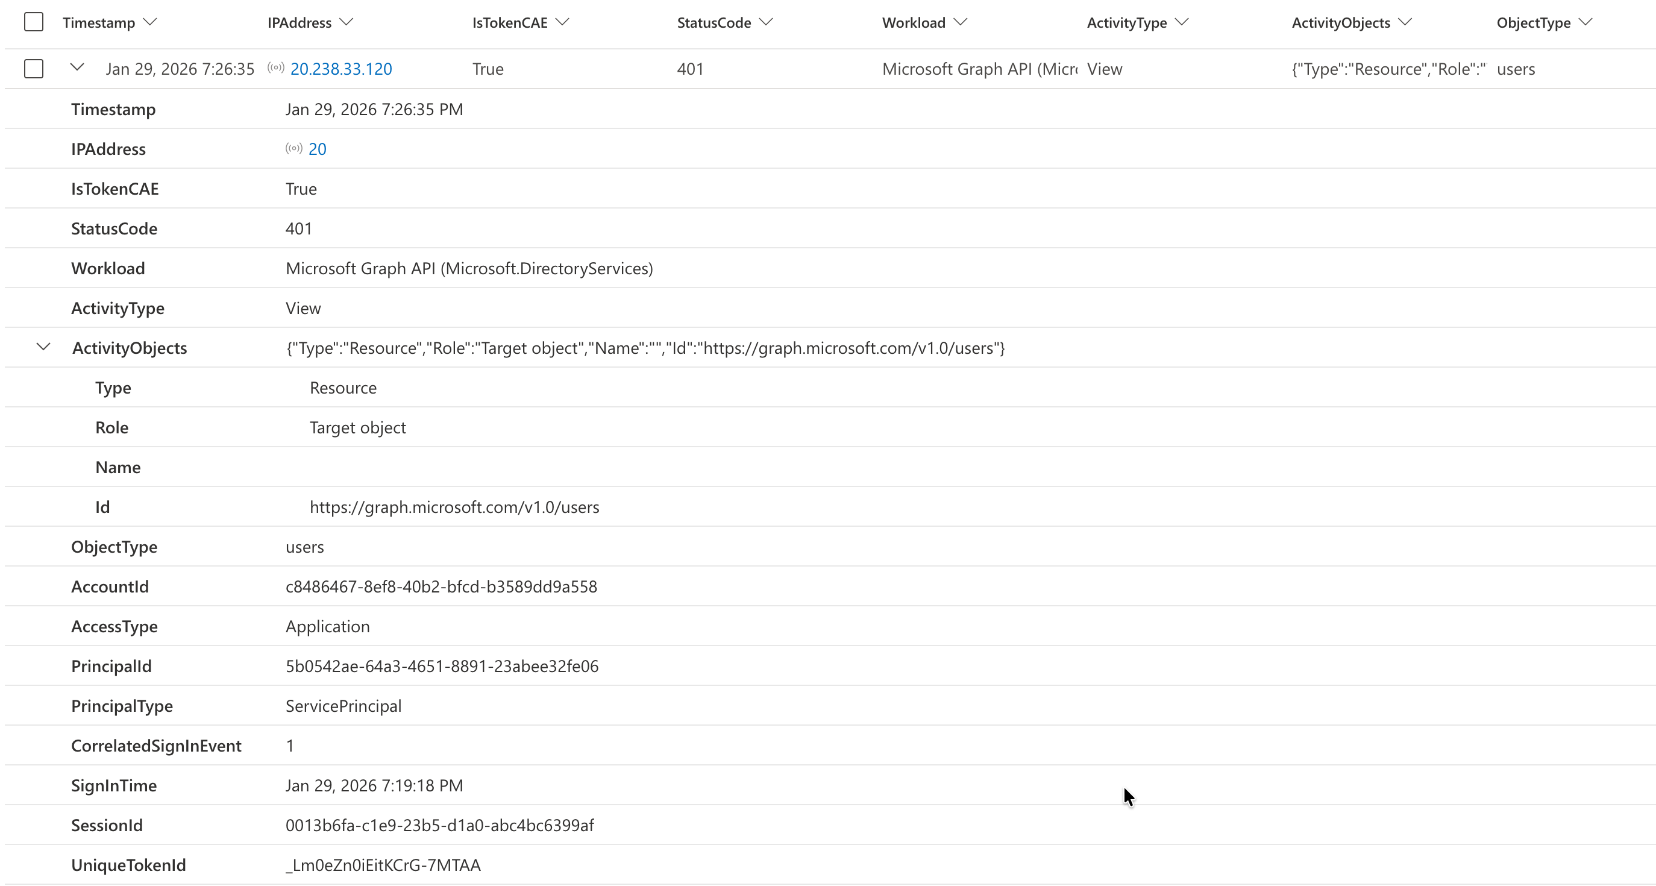Open the IsTokenCAE column filter chevron
This screenshot has width=1656, height=886.
[x=562, y=22]
